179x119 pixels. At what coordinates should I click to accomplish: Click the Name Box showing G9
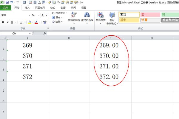tap(14, 34)
